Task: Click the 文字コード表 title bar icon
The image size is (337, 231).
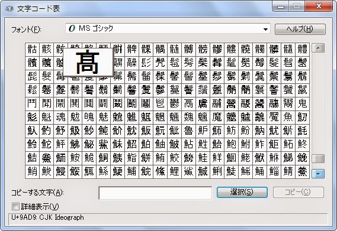Action: (9, 9)
